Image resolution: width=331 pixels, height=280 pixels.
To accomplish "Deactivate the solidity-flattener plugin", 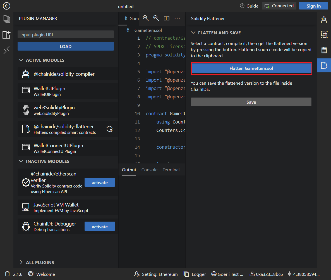I will coord(109,129).
